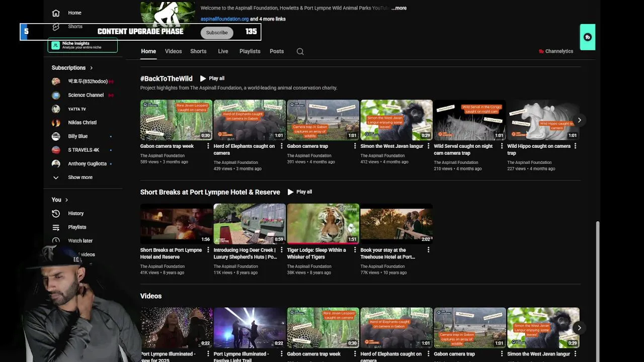Viewport: 644px width, 362px height.
Task: Open Anthony Gugliotta subscription avatar
Action: coord(56,163)
